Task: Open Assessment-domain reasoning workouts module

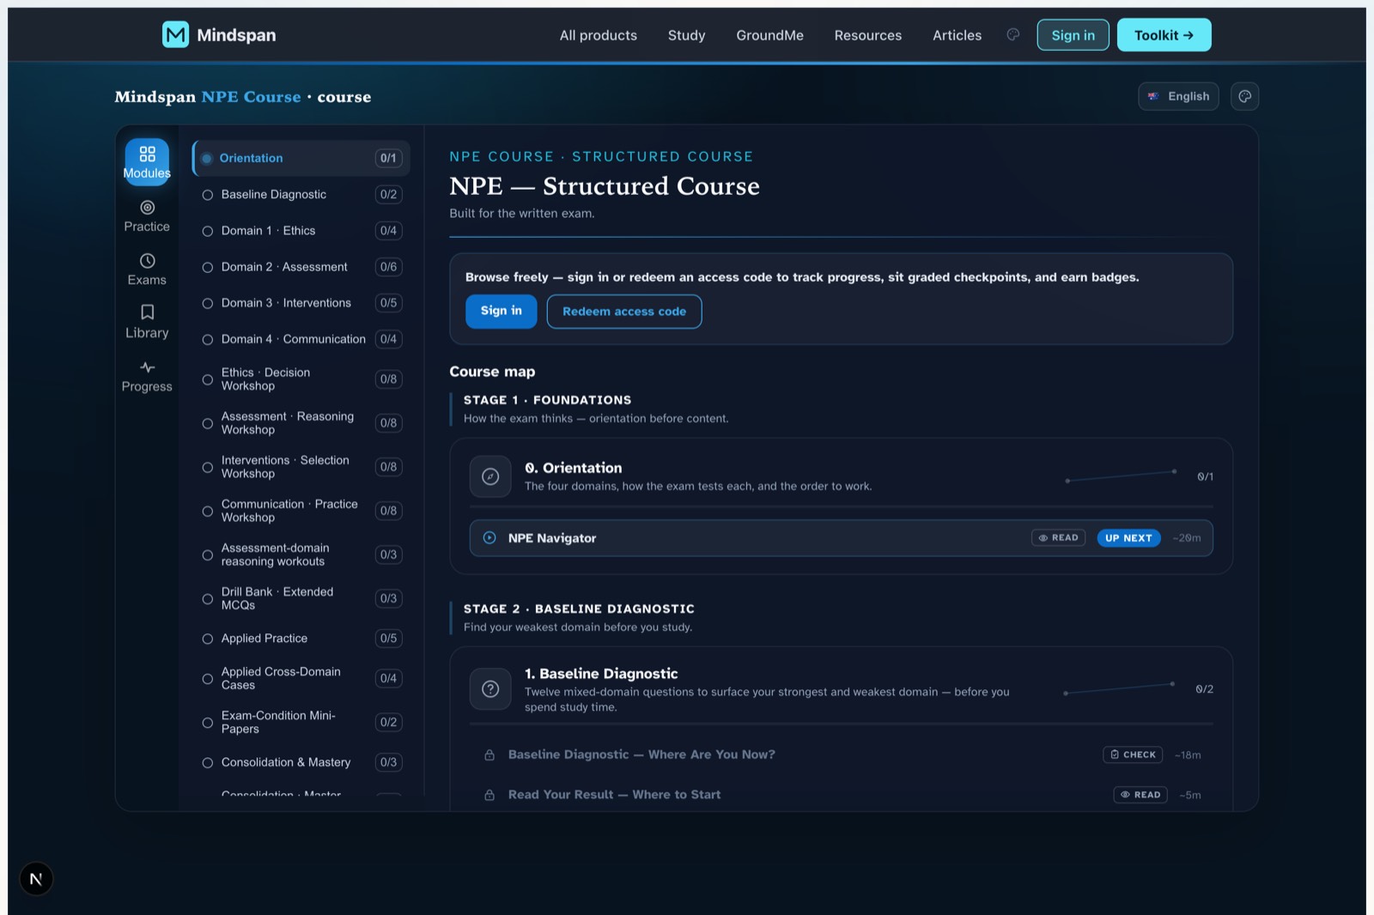Action: pos(301,554)
